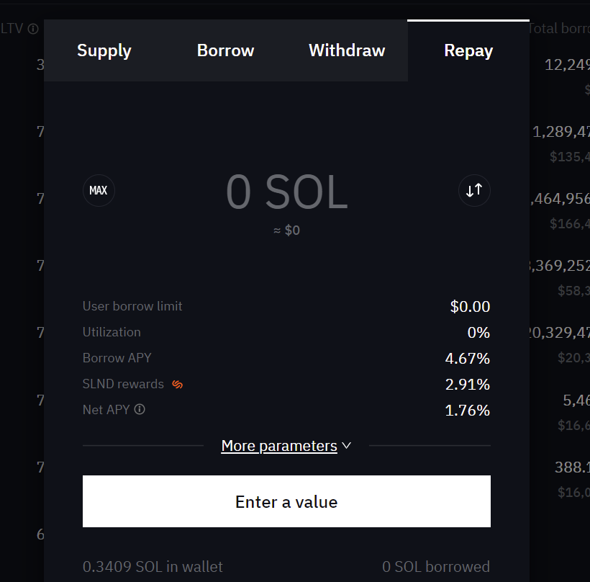Go to the Repay tab

(x=468, y=50)
